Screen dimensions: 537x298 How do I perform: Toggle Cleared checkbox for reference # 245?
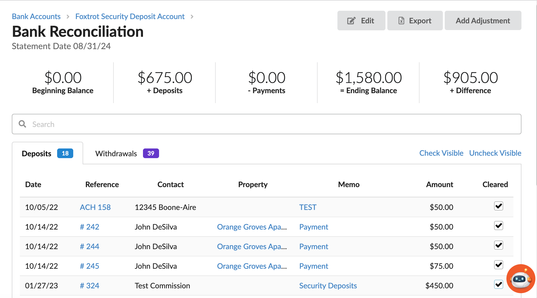[499, 265]
